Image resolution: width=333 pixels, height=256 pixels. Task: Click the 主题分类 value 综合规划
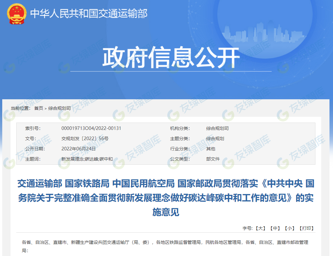215,139
